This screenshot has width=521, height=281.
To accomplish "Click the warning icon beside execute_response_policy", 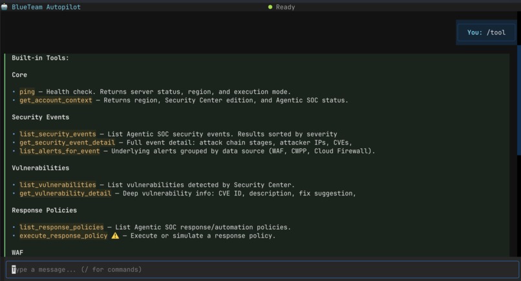I will [115, 236].
